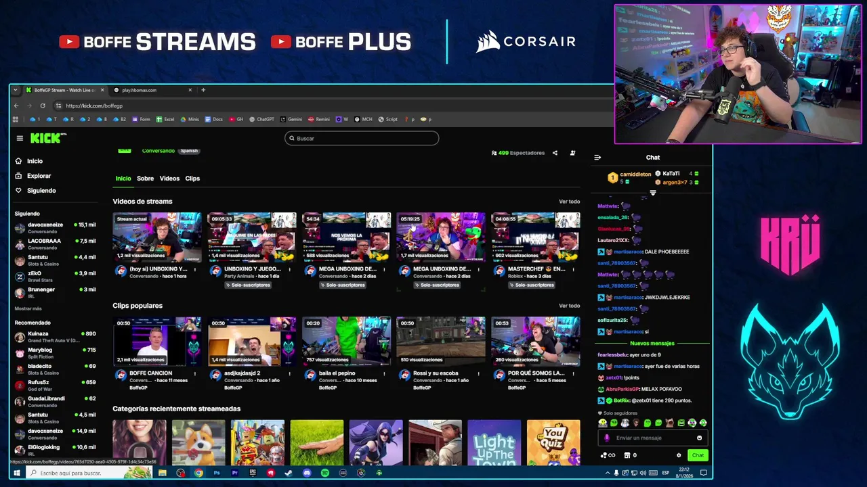
Task: Click the channel points infinity icon
Action: [608, 455]
